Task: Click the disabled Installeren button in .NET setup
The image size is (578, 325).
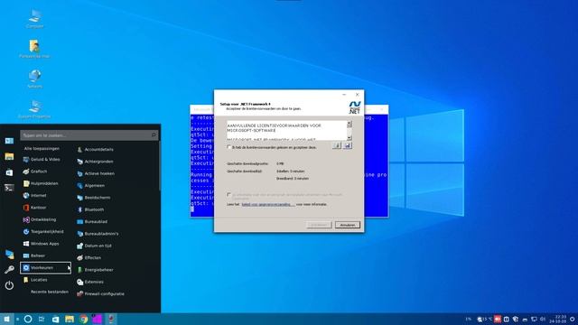Action: coord(319,225)
